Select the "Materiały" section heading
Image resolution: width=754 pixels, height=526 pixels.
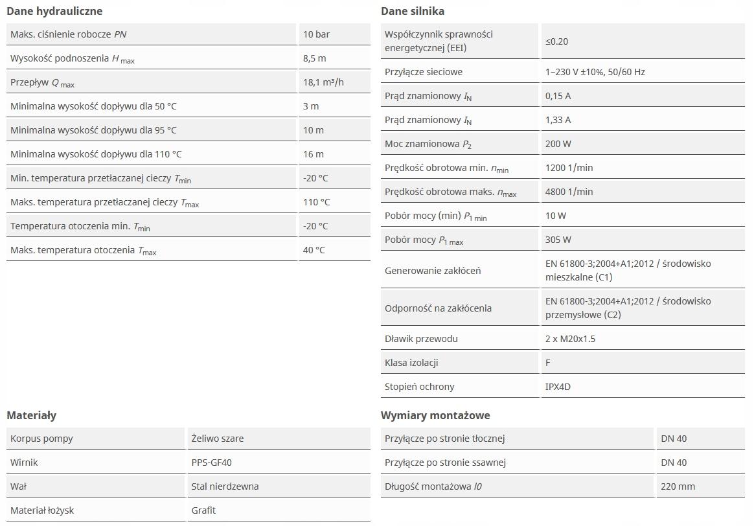pyautogui.click(x=31, y=415)
